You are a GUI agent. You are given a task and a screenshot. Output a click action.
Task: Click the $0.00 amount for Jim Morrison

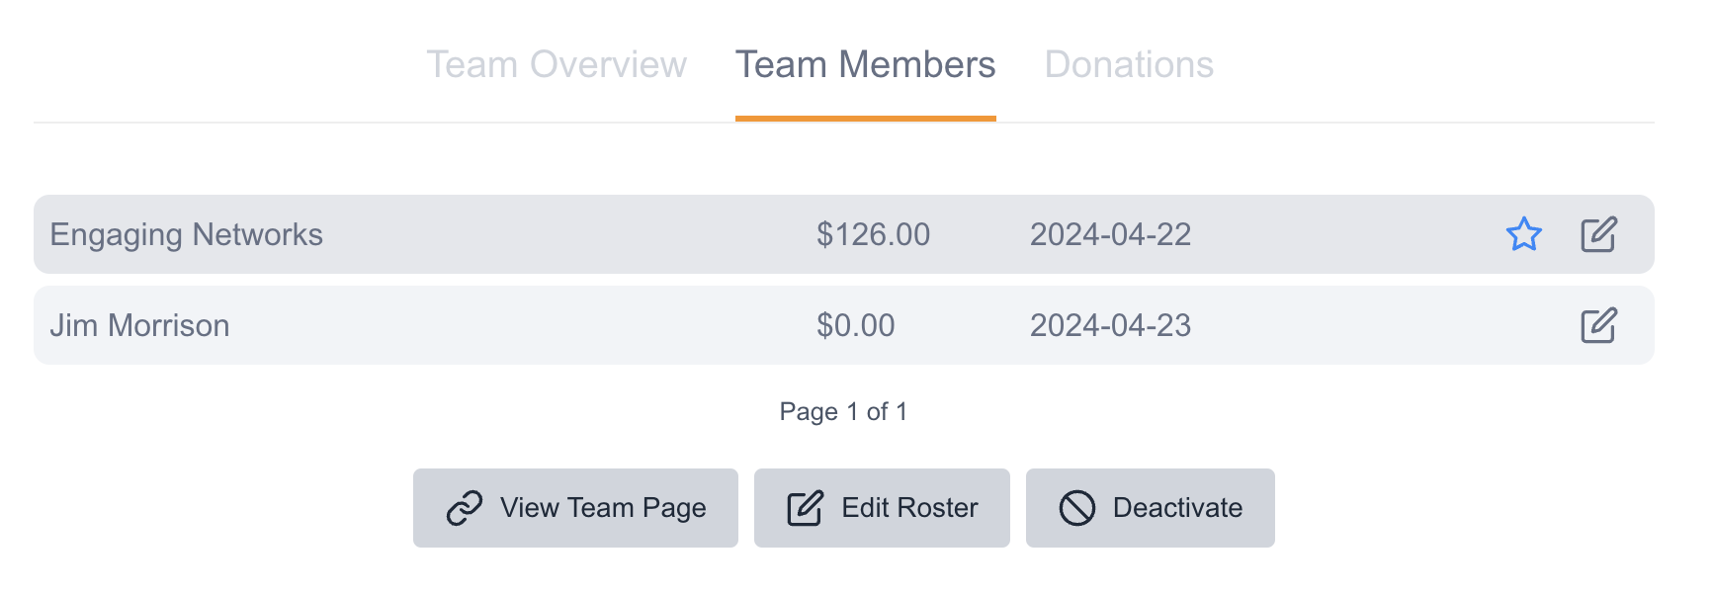(855, 325)
